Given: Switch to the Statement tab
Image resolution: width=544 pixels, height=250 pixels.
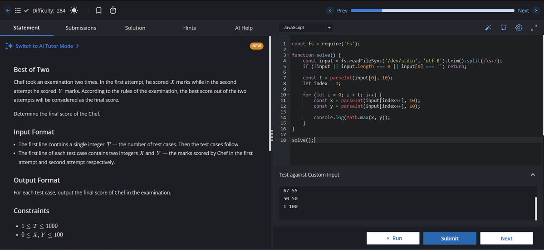Looking at the screenshot, I should coord(27,28).
